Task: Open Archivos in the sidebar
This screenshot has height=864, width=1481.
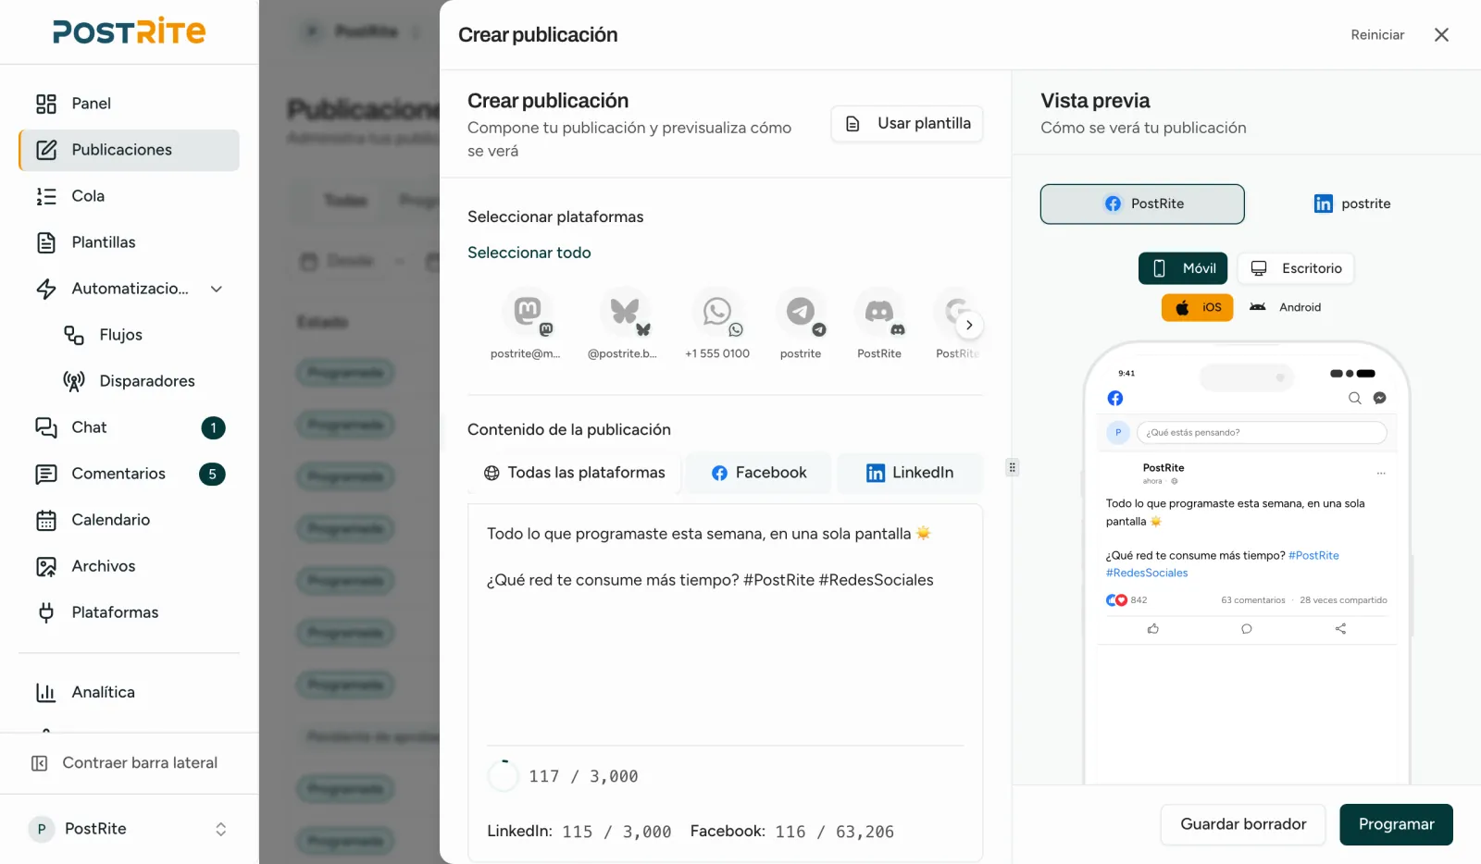Action: pos(129,566)
